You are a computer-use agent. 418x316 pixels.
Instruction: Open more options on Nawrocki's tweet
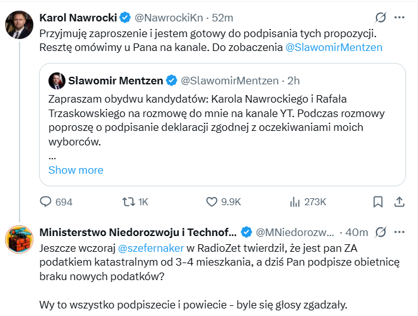pyautogui.click(x=400, y=17)
